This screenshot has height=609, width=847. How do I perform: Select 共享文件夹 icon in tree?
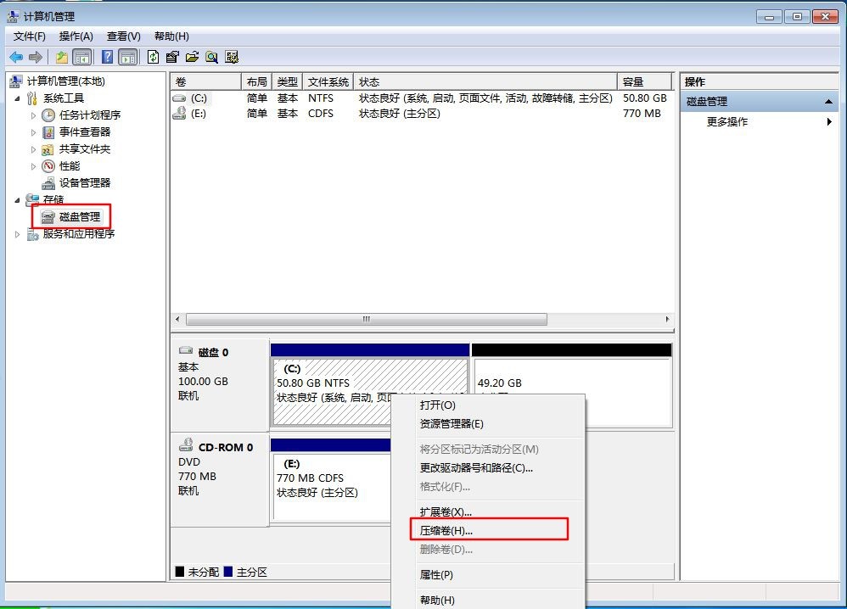tap(48, 149)
